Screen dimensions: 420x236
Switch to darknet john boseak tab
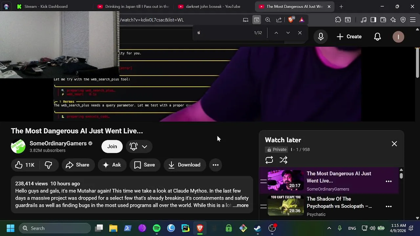point(214,6)
